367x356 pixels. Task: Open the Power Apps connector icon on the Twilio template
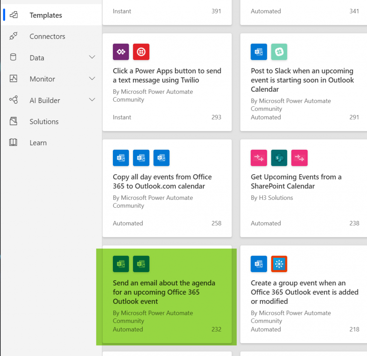(121, 52)
